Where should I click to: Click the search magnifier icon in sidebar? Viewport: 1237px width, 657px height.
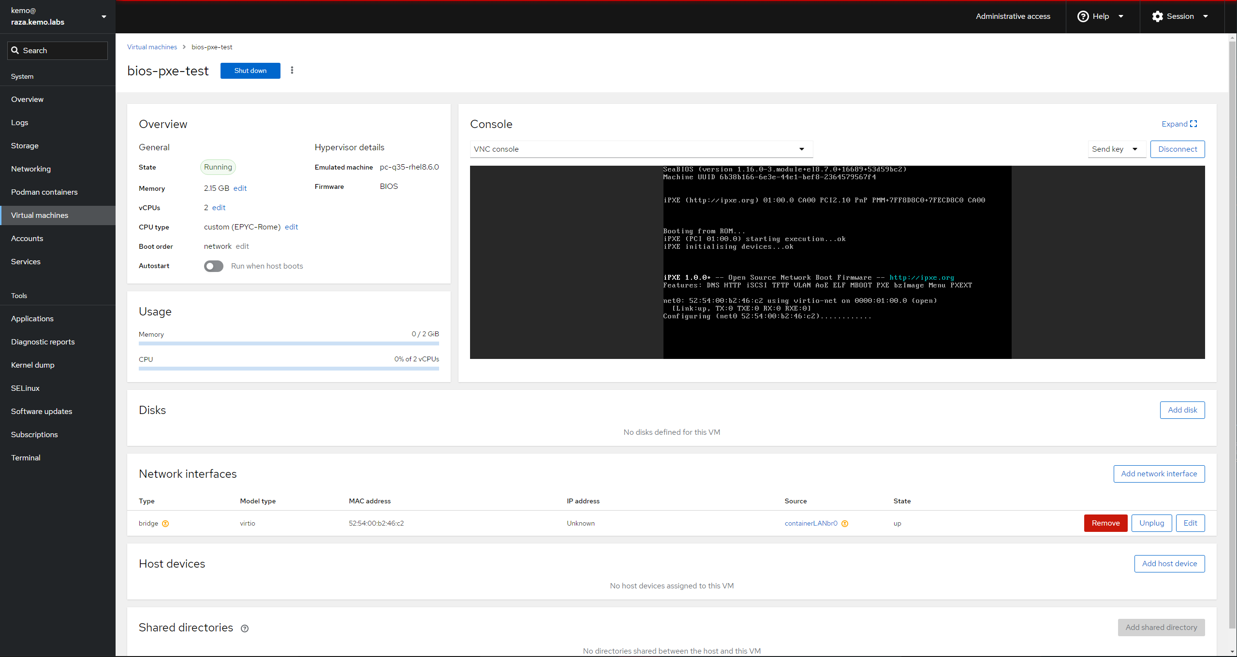pos(15,50)
